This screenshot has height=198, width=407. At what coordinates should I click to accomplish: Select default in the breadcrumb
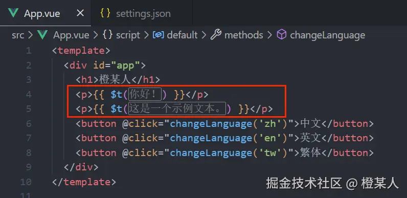[x=182, y=35]
